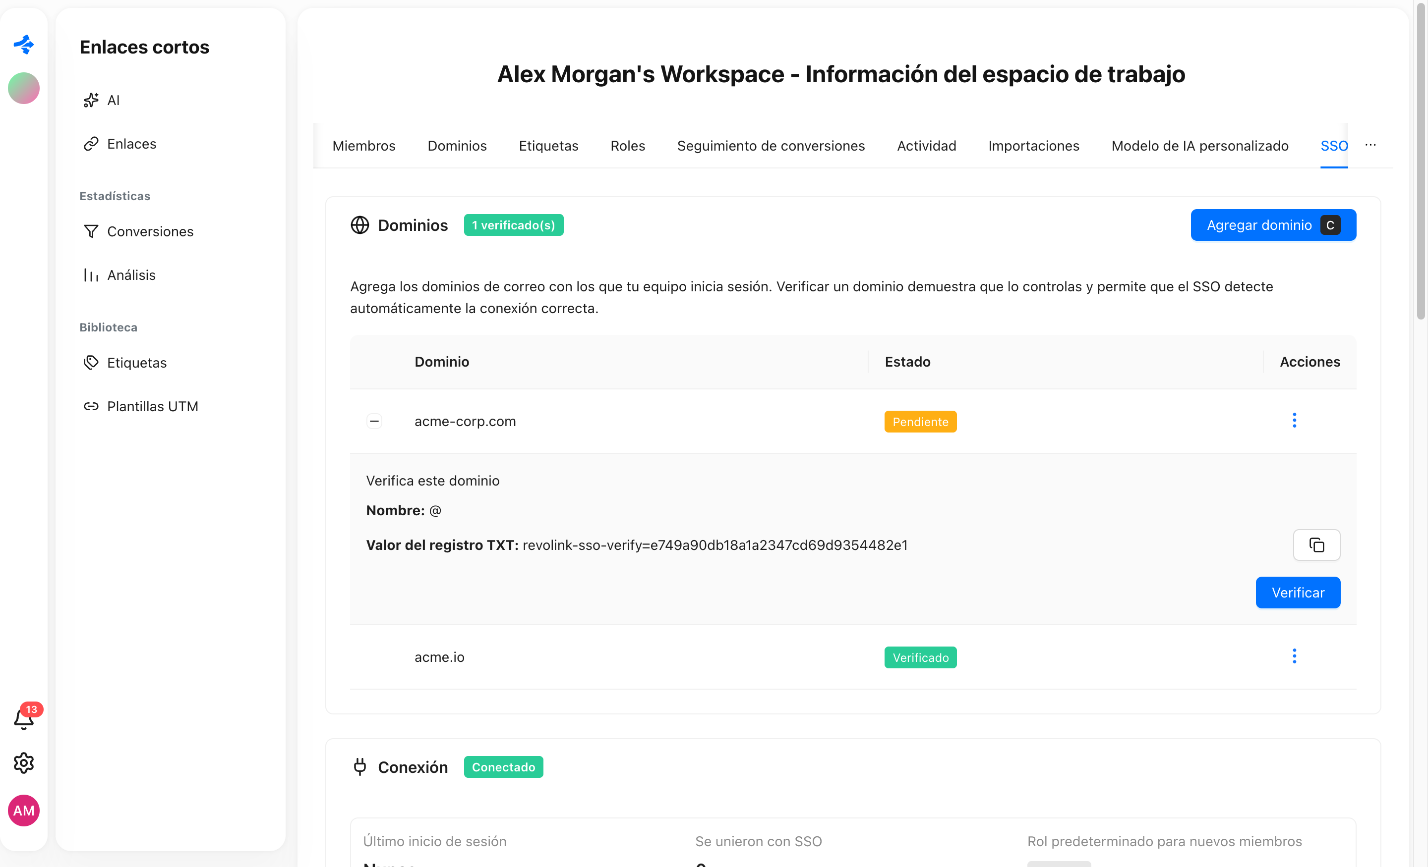Open Etiquetas in the sidebar Biblioteca

pyautogui.click(x=125, y=363)
